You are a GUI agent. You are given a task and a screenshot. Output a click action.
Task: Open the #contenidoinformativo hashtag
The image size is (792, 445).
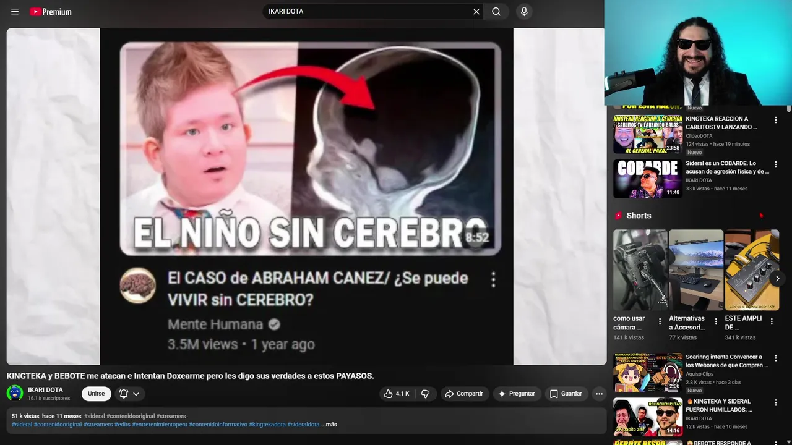218,425
